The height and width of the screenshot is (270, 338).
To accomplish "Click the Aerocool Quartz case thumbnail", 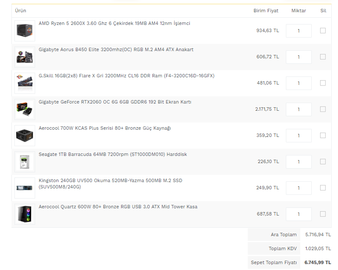I will (x=25, y=214).
